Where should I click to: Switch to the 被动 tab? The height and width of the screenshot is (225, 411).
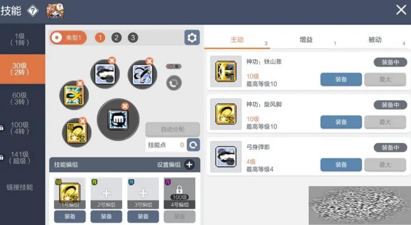click(x=375, y=40)
